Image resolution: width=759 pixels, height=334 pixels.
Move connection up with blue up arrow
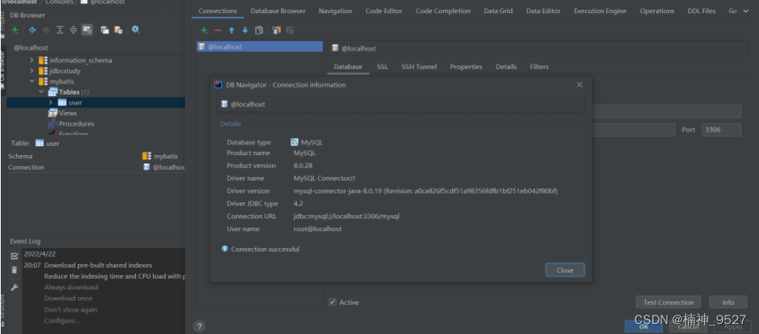[x=231, y=31]
